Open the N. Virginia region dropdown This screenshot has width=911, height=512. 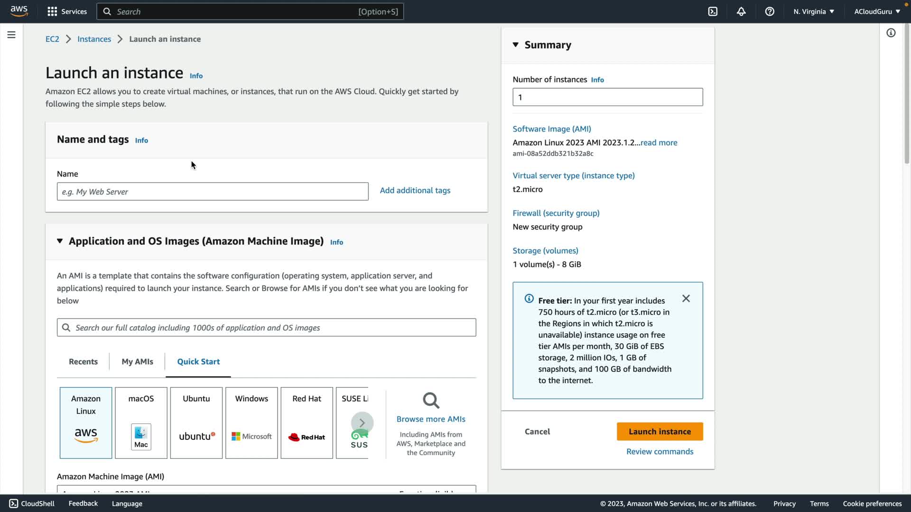tap(813, 11)
